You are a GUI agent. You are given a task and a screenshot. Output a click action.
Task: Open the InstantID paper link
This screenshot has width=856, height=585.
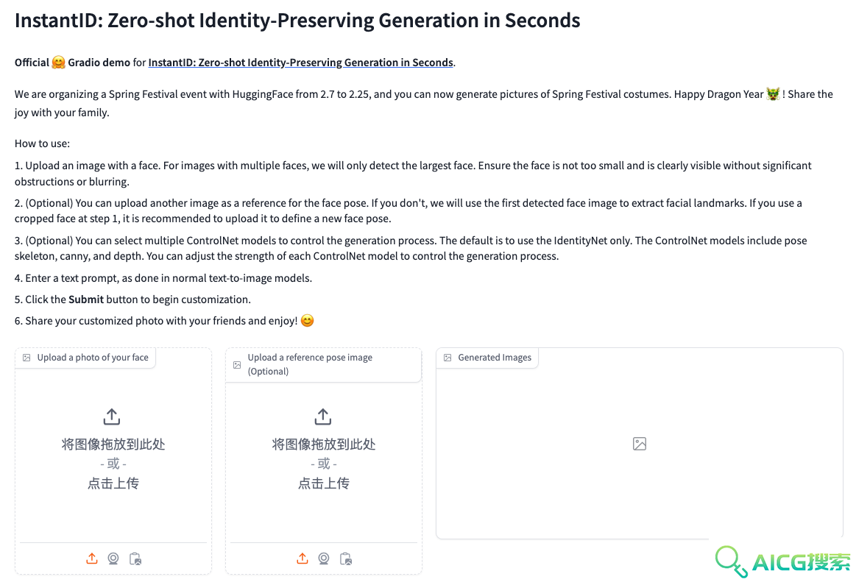point(301,63)
